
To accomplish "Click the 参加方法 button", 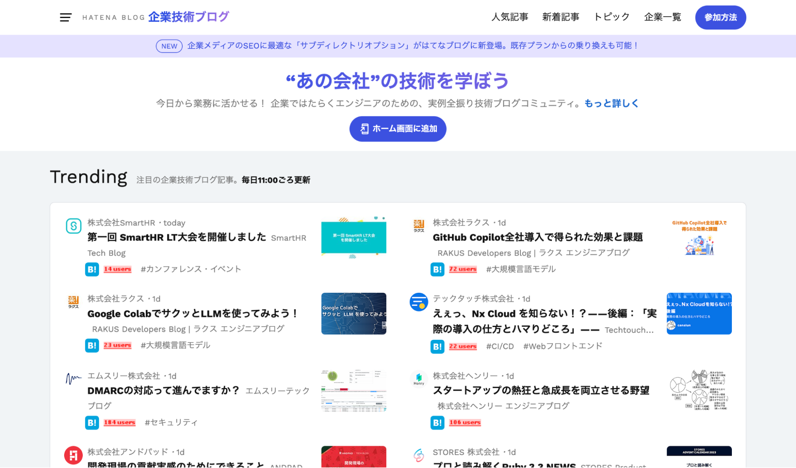I will 720,18.
